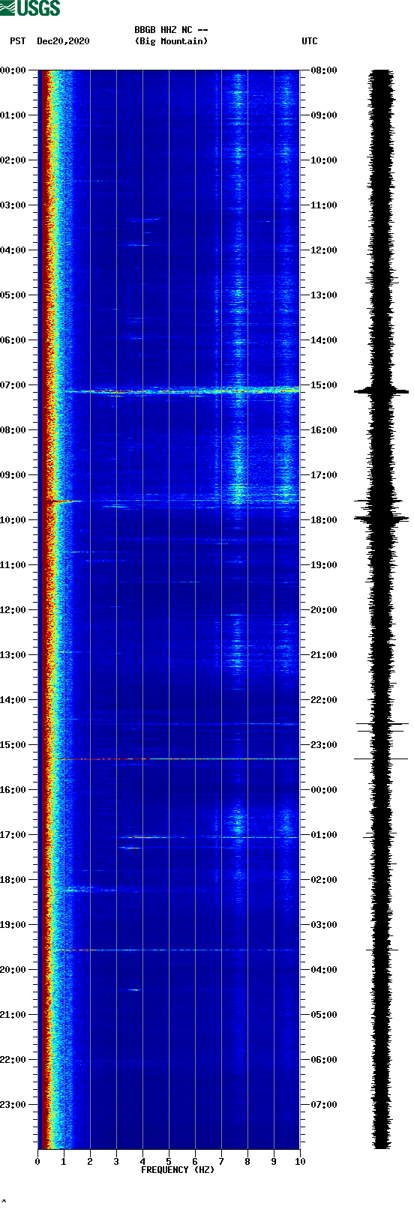This screenshot has height=1209, width=414.
Task: Click the 17:00 PST time label
Action: click(13, 834)
